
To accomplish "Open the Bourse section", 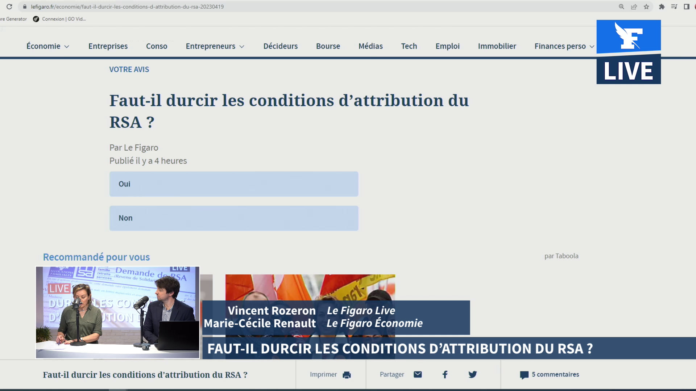I will click(328, 46).
